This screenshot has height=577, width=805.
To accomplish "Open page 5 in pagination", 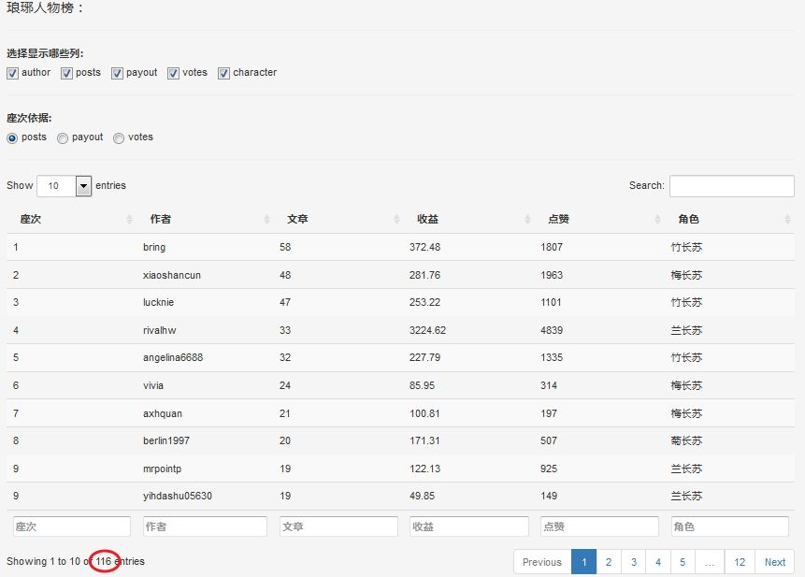I will (x=683, y=562).
